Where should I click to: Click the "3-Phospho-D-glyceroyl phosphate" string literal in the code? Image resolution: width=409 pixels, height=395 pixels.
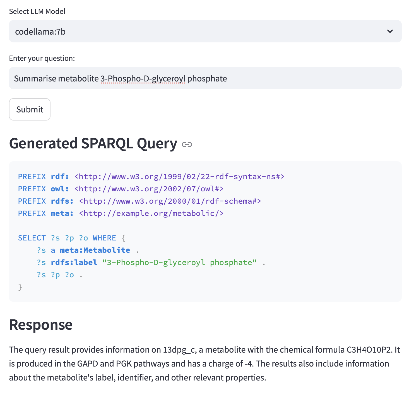pyautogui.click(x=179, y=262)
